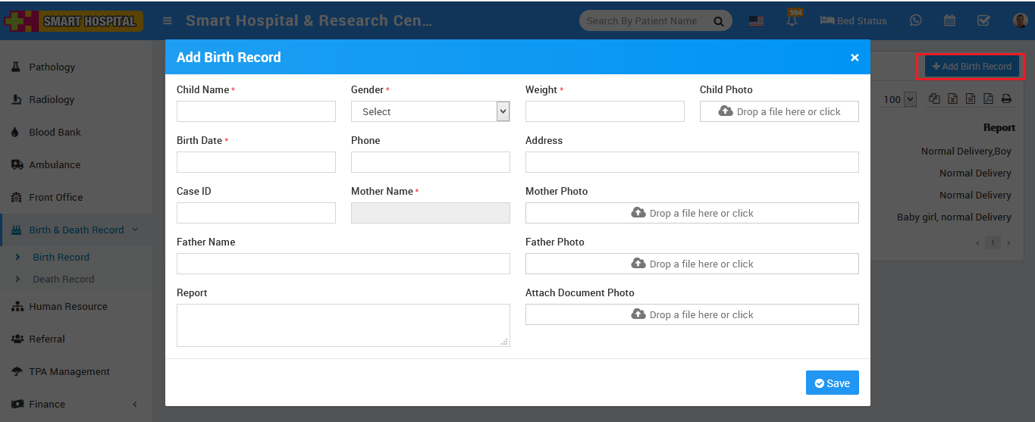The height and width of the screenshot is (422, 1035).
Task: Click the notification bell icon
Action: [792, 21]
